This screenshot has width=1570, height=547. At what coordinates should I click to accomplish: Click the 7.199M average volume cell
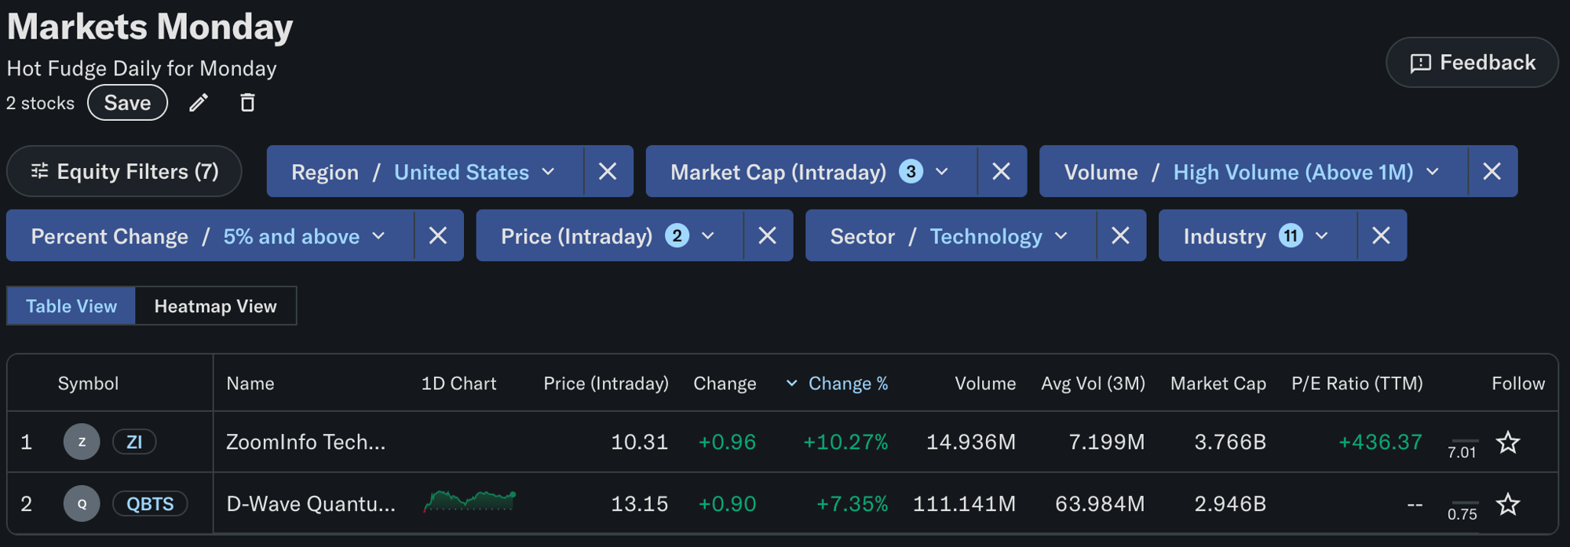coord(1107,443)
